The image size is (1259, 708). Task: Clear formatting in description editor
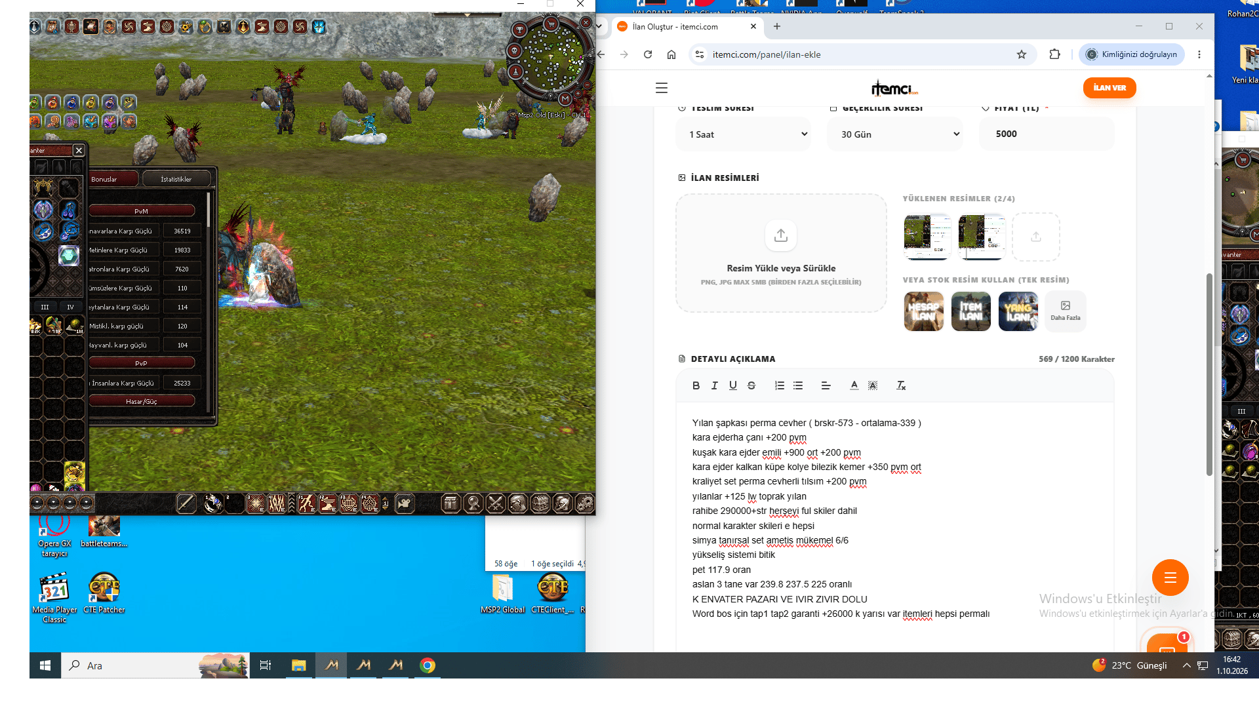901,385
